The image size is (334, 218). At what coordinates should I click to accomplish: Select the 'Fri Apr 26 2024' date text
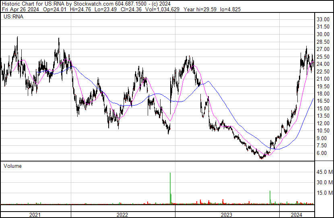[21, 9]
